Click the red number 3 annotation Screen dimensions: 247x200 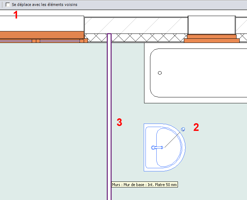(x=119, y=123)
